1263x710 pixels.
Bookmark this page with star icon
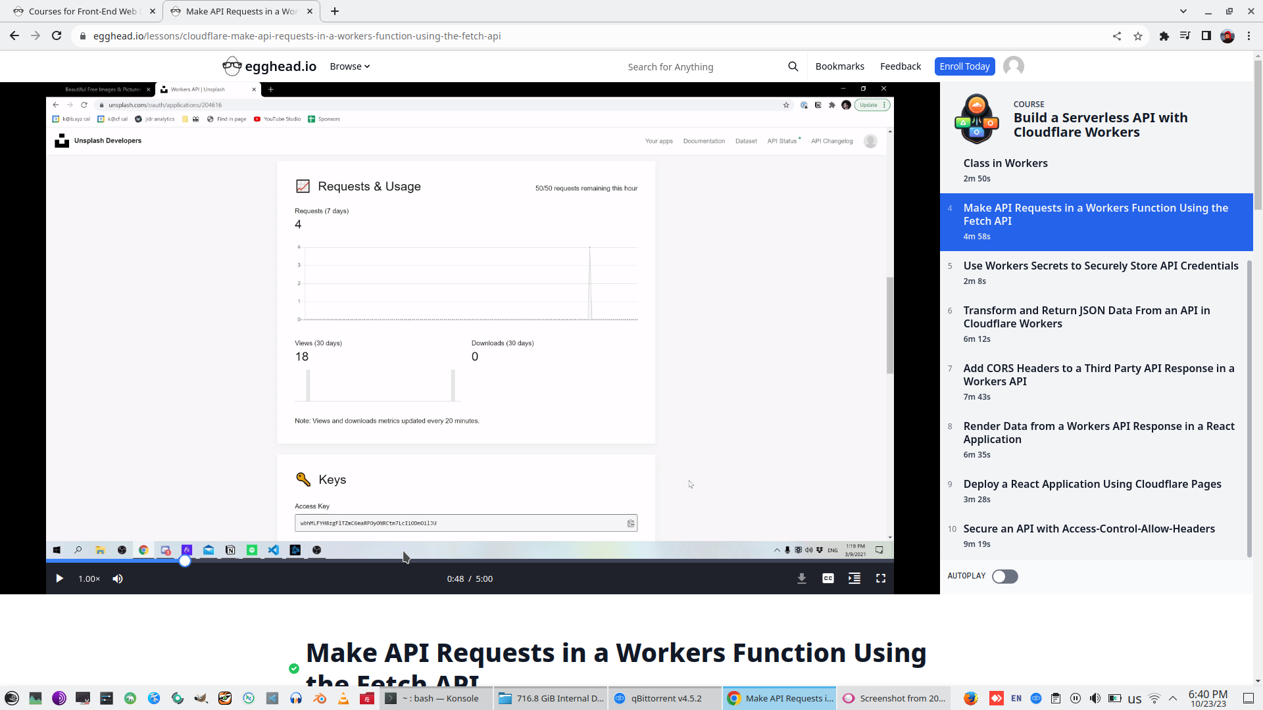[1138, 36]
